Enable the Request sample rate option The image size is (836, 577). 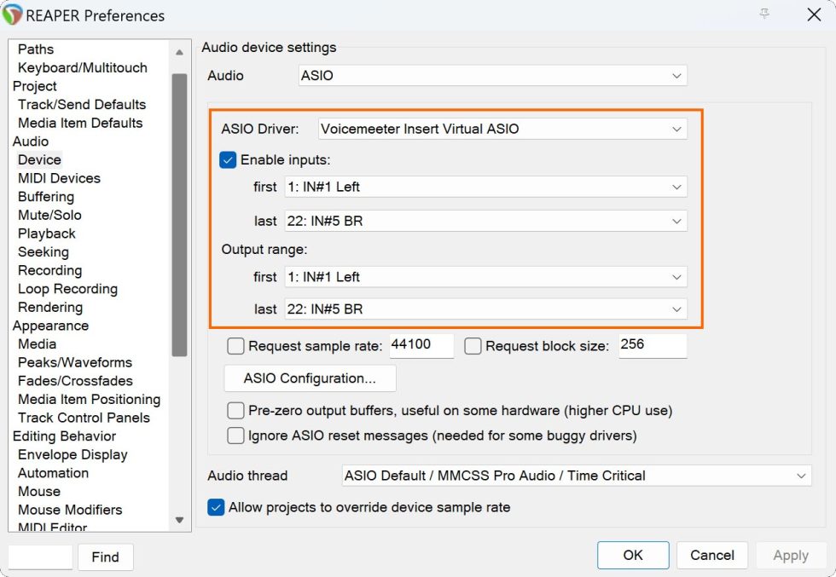pos(235,345)
